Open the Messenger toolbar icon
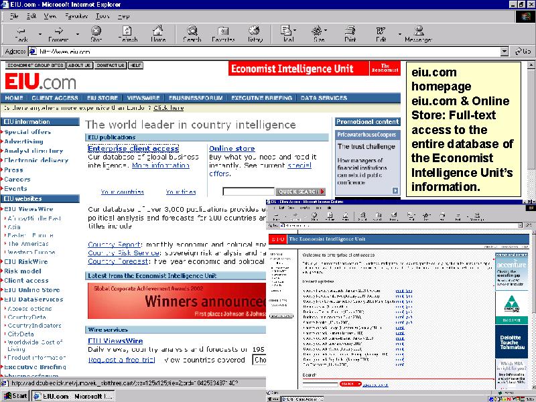 point(418,34)
